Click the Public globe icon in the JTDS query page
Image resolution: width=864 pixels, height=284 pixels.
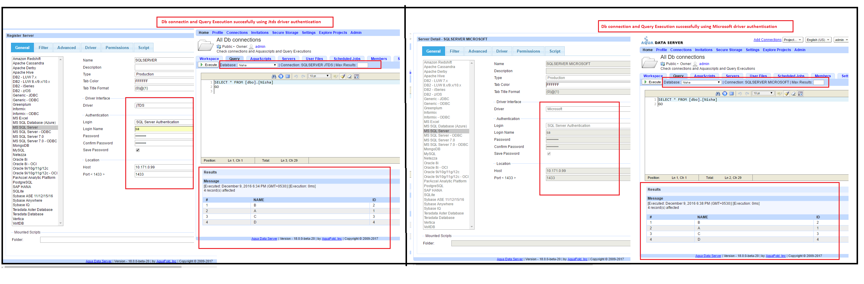click(219, 47)
